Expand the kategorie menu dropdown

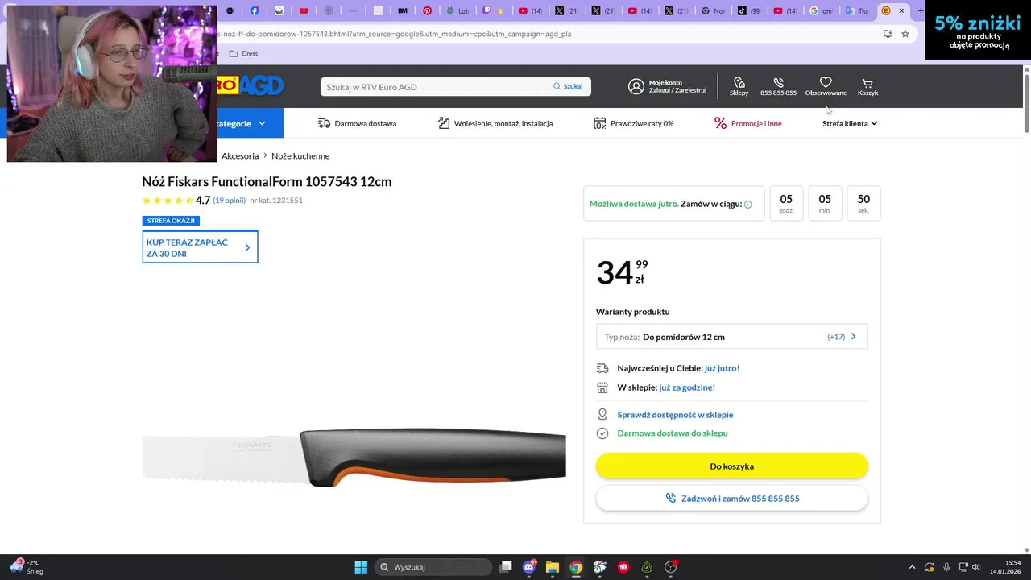(241, 123)
